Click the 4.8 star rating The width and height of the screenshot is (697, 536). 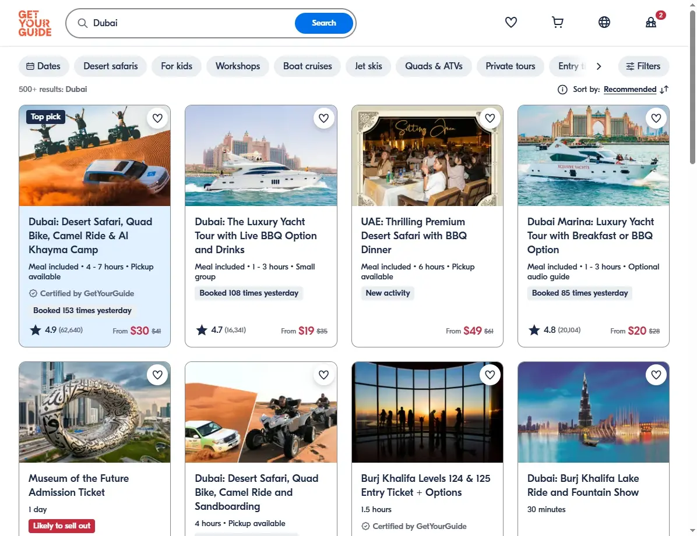pyautogui.click(x=554, y=331)
